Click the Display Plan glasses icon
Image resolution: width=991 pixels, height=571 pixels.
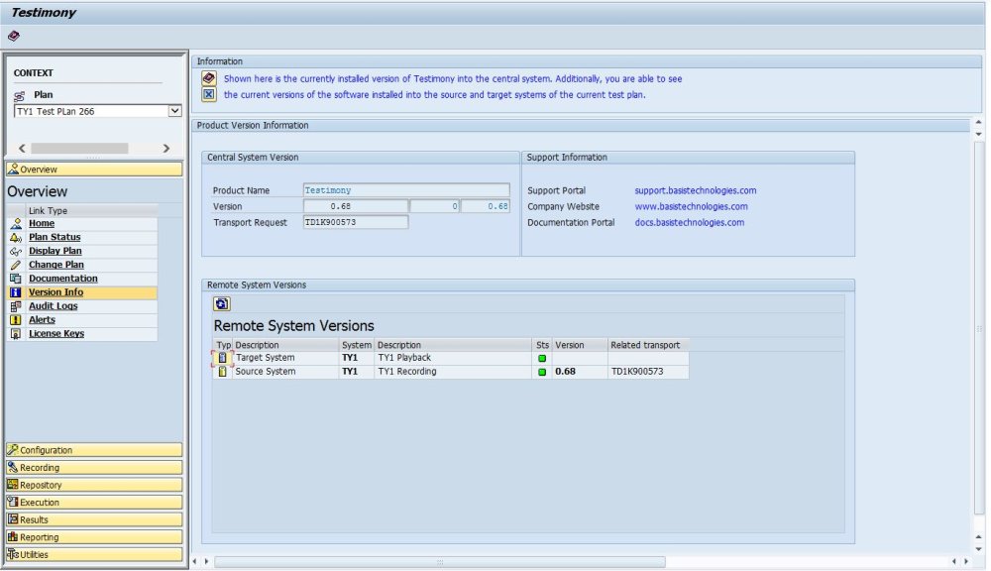(x=16, y=251)
